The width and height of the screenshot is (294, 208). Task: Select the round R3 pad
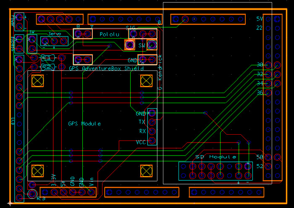(32, 194)
